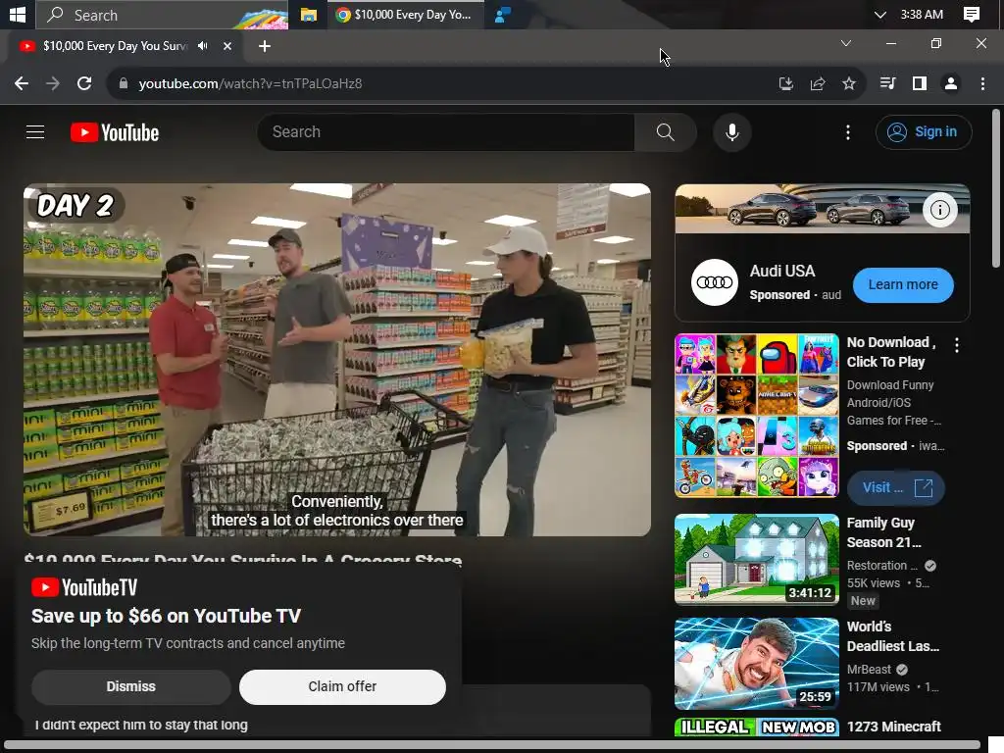Screen dimensions: 1004x753
Task: Open No Download, Click To Play title
Action: (891, 352)
